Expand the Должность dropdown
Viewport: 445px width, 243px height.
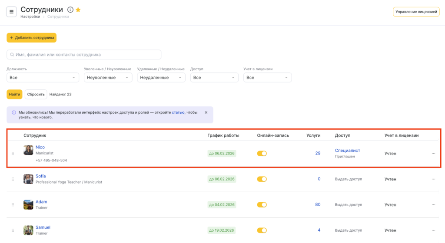(x=43, y=78)
